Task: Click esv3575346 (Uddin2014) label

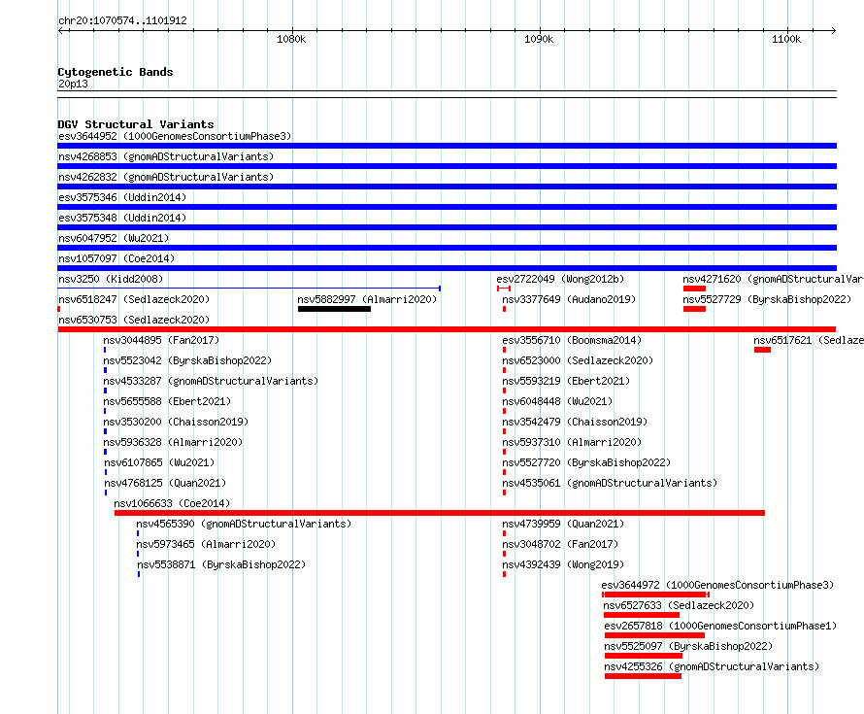Action: click(122, 197)
